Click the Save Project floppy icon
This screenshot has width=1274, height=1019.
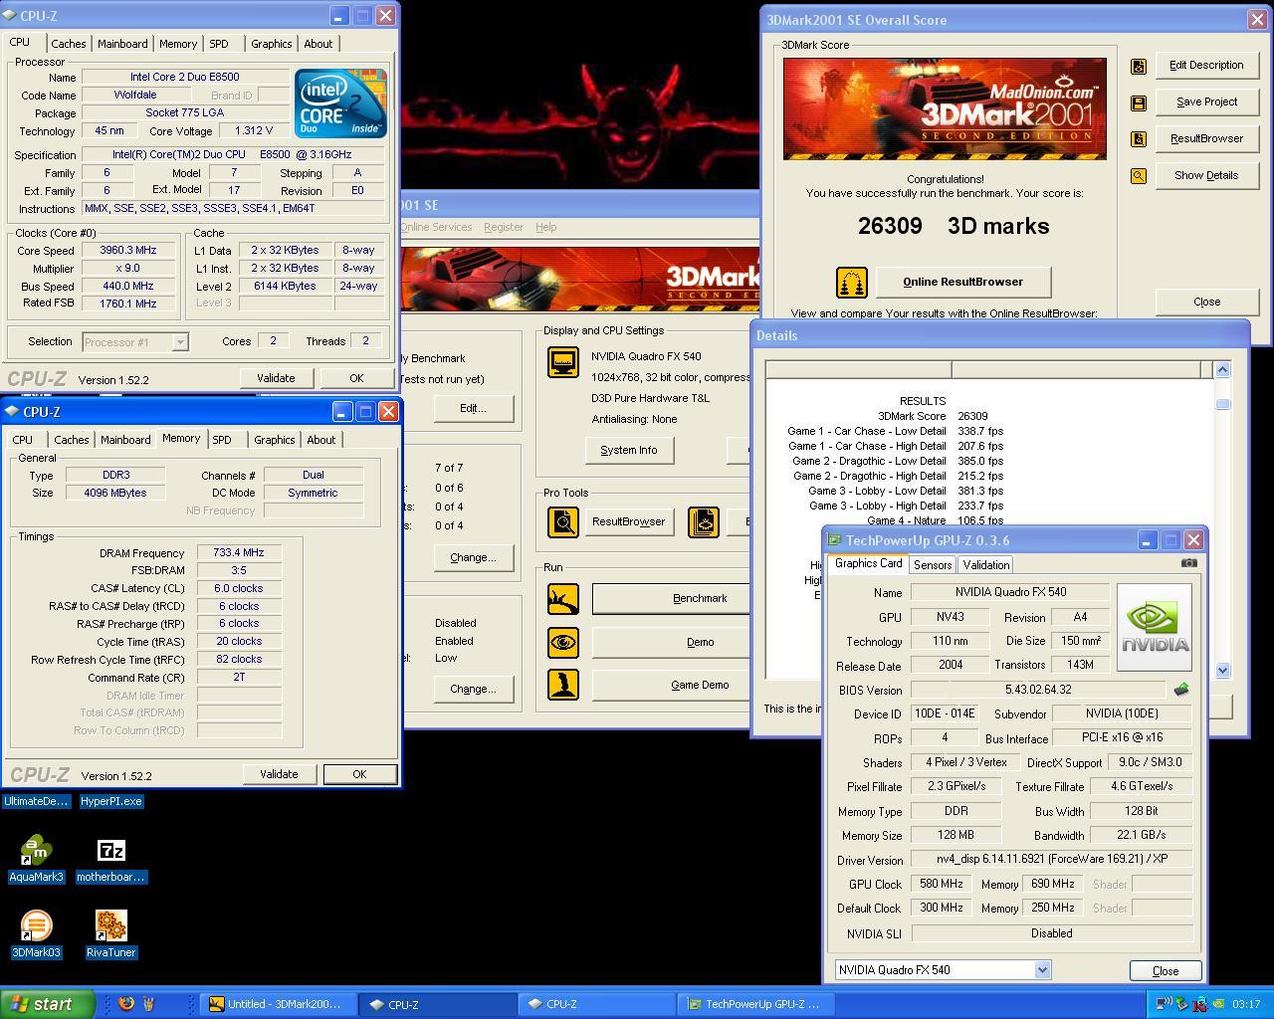click(1139, 102)
